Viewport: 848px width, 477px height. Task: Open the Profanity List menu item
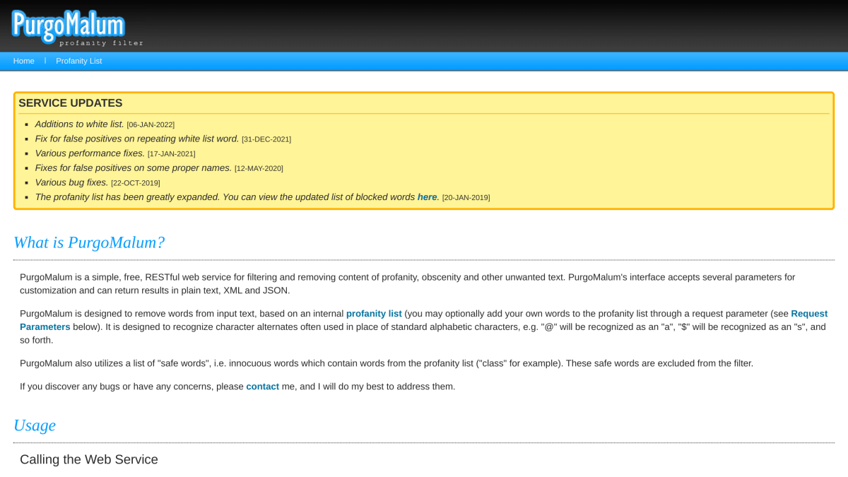click(x=79, y=61)
